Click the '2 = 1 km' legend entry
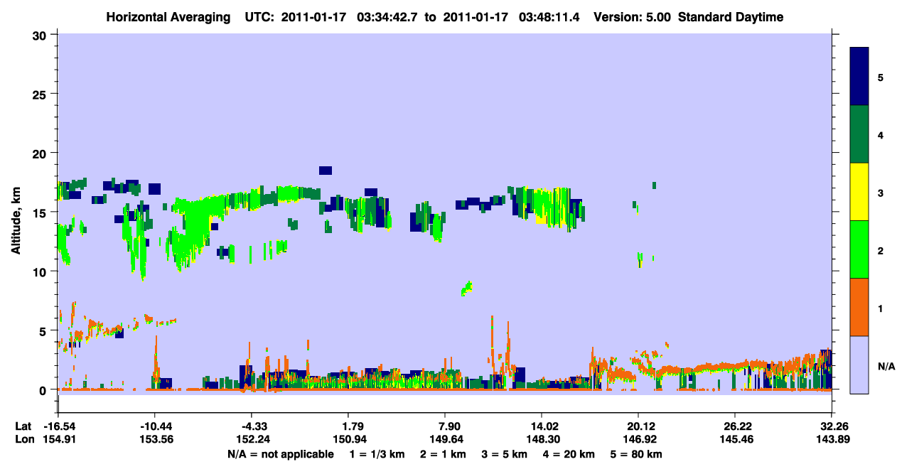The image size is (924, 474). click(444, 454)
